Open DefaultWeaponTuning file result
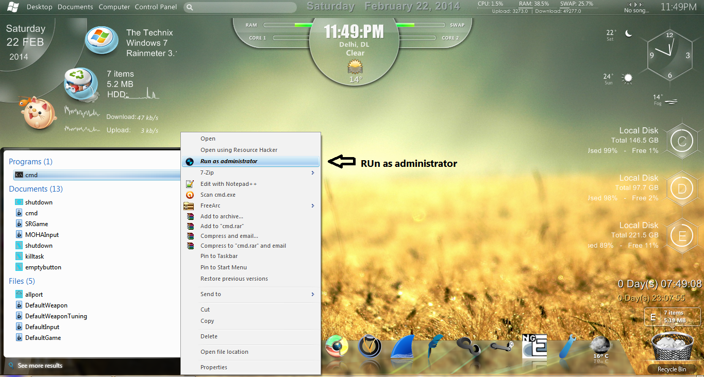Viewport: 704px width, 377px height. point(56,316)
